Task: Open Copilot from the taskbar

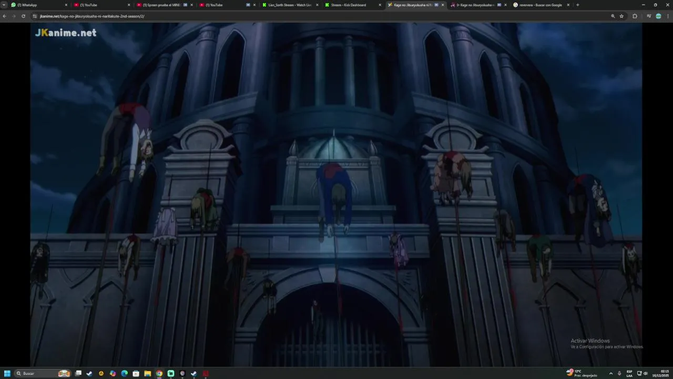Action: (113, 373)
